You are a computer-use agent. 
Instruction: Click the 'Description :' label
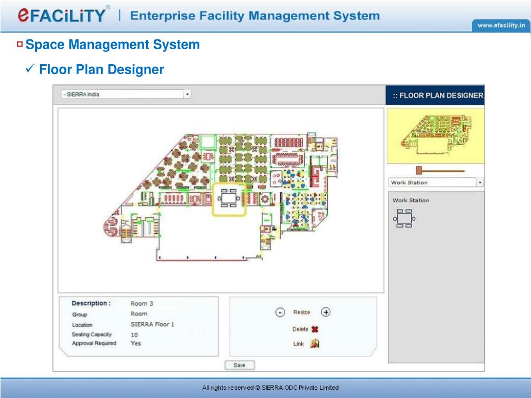(x=91, y=303)
